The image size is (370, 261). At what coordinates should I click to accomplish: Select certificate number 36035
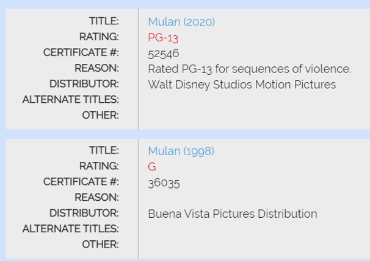(x=164, y=183)
